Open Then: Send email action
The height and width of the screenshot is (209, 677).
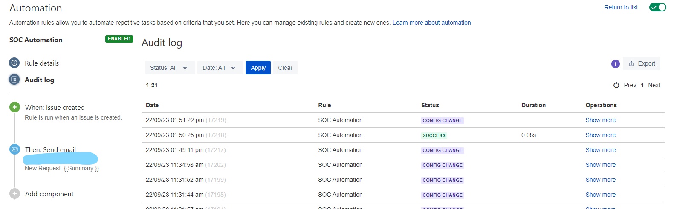[x=50, y=150]
